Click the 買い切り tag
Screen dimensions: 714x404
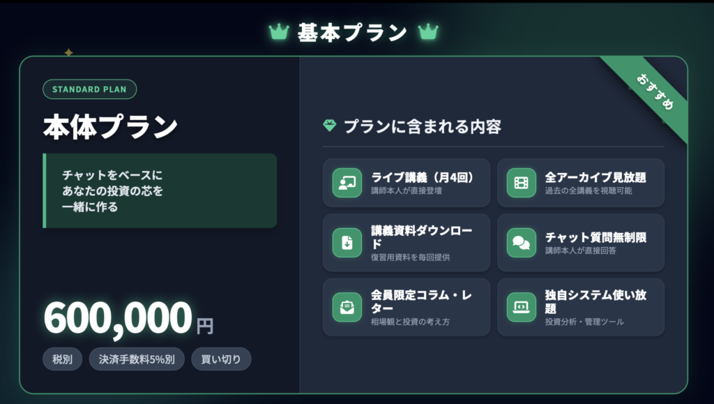(221, 359)
